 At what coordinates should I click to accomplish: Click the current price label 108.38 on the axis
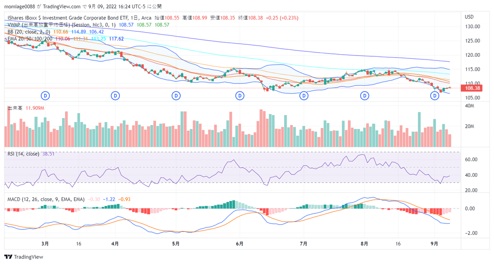tap(471, 88)
